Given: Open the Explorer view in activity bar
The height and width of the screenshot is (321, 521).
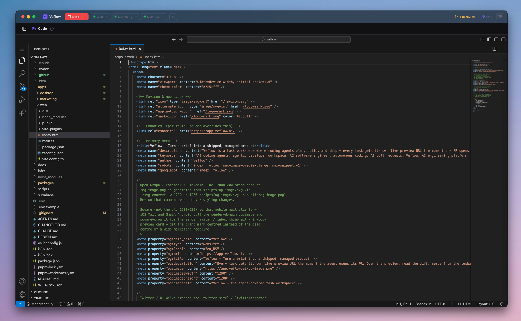Looking at the screenshot, I should (x=22, y=60).
